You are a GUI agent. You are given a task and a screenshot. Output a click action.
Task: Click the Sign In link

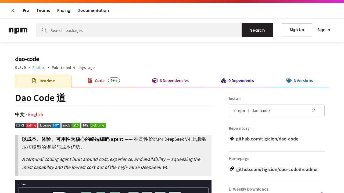(x=324, y=30)
